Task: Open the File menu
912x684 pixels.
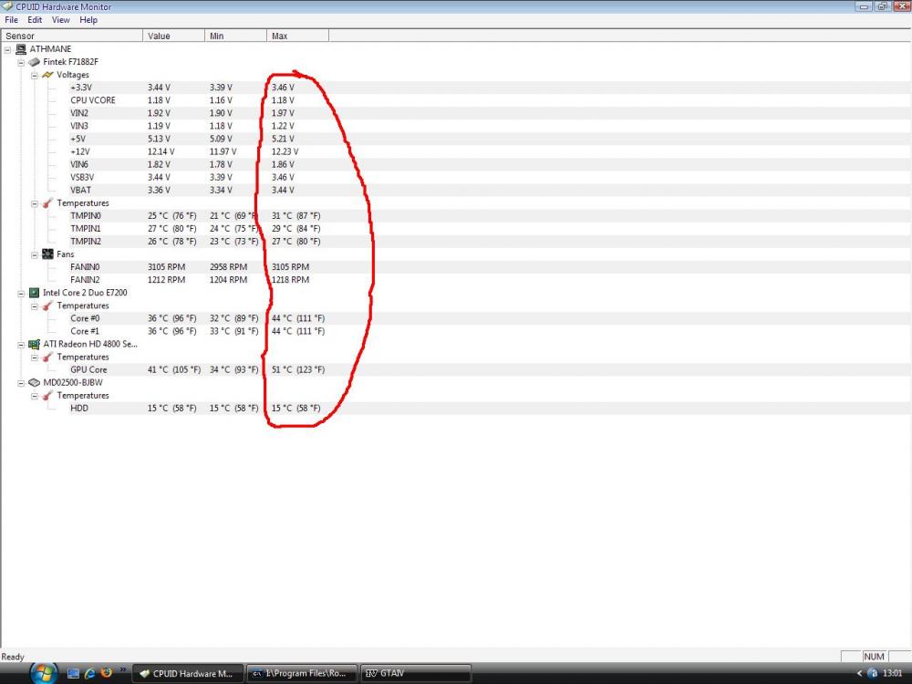Action: [11, 19]
